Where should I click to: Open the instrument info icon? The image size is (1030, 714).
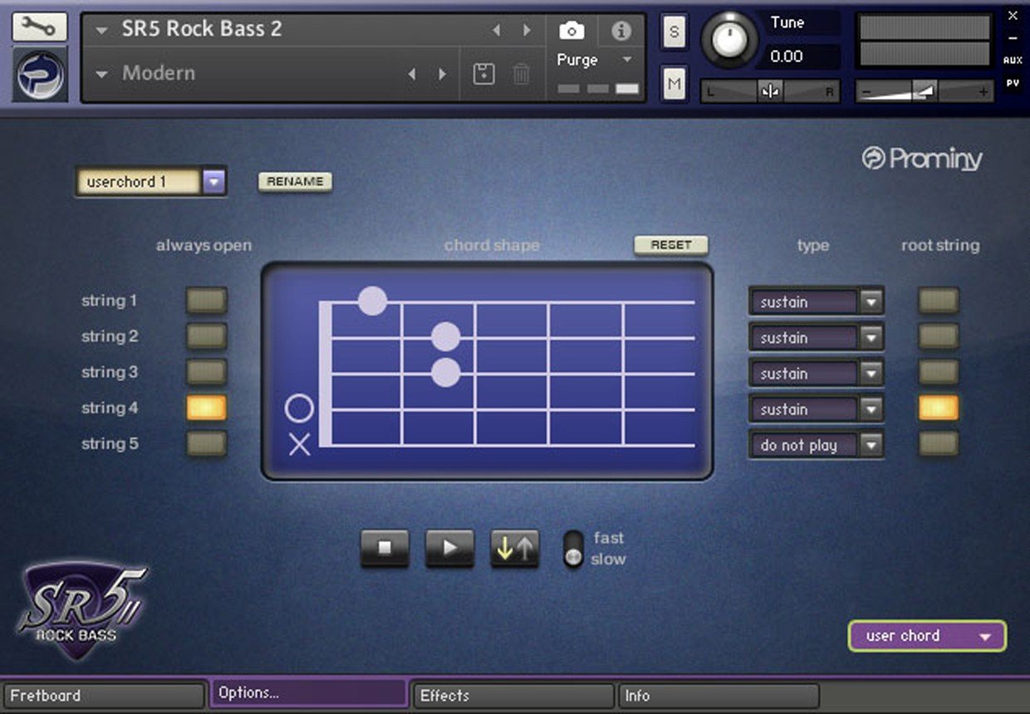(x=620, y=31)
